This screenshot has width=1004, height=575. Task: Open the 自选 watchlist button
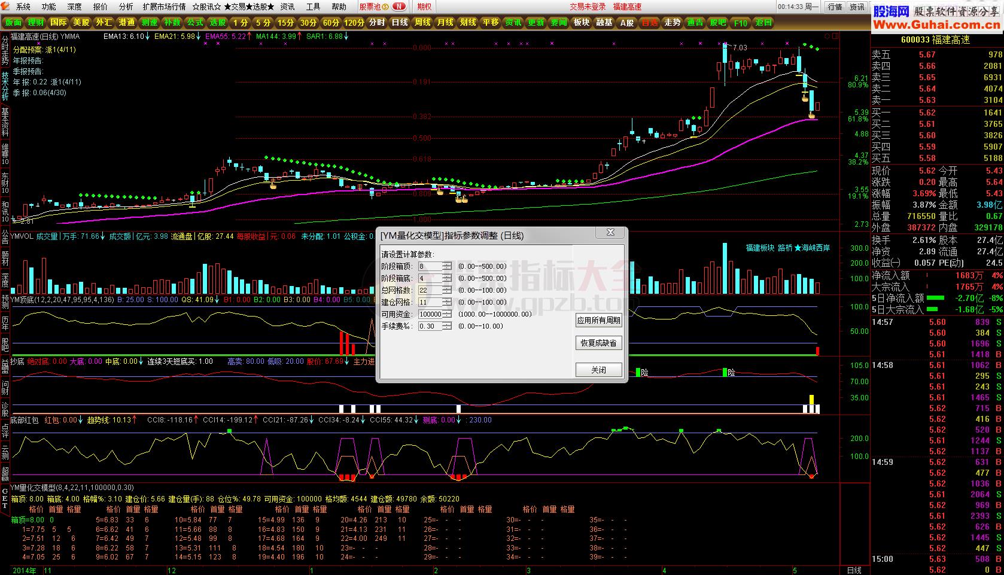[650, 23]
